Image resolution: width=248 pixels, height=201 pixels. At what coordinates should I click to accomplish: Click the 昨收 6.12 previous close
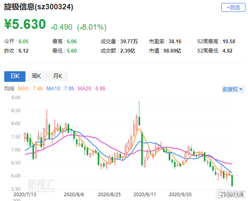pos(16,51)
